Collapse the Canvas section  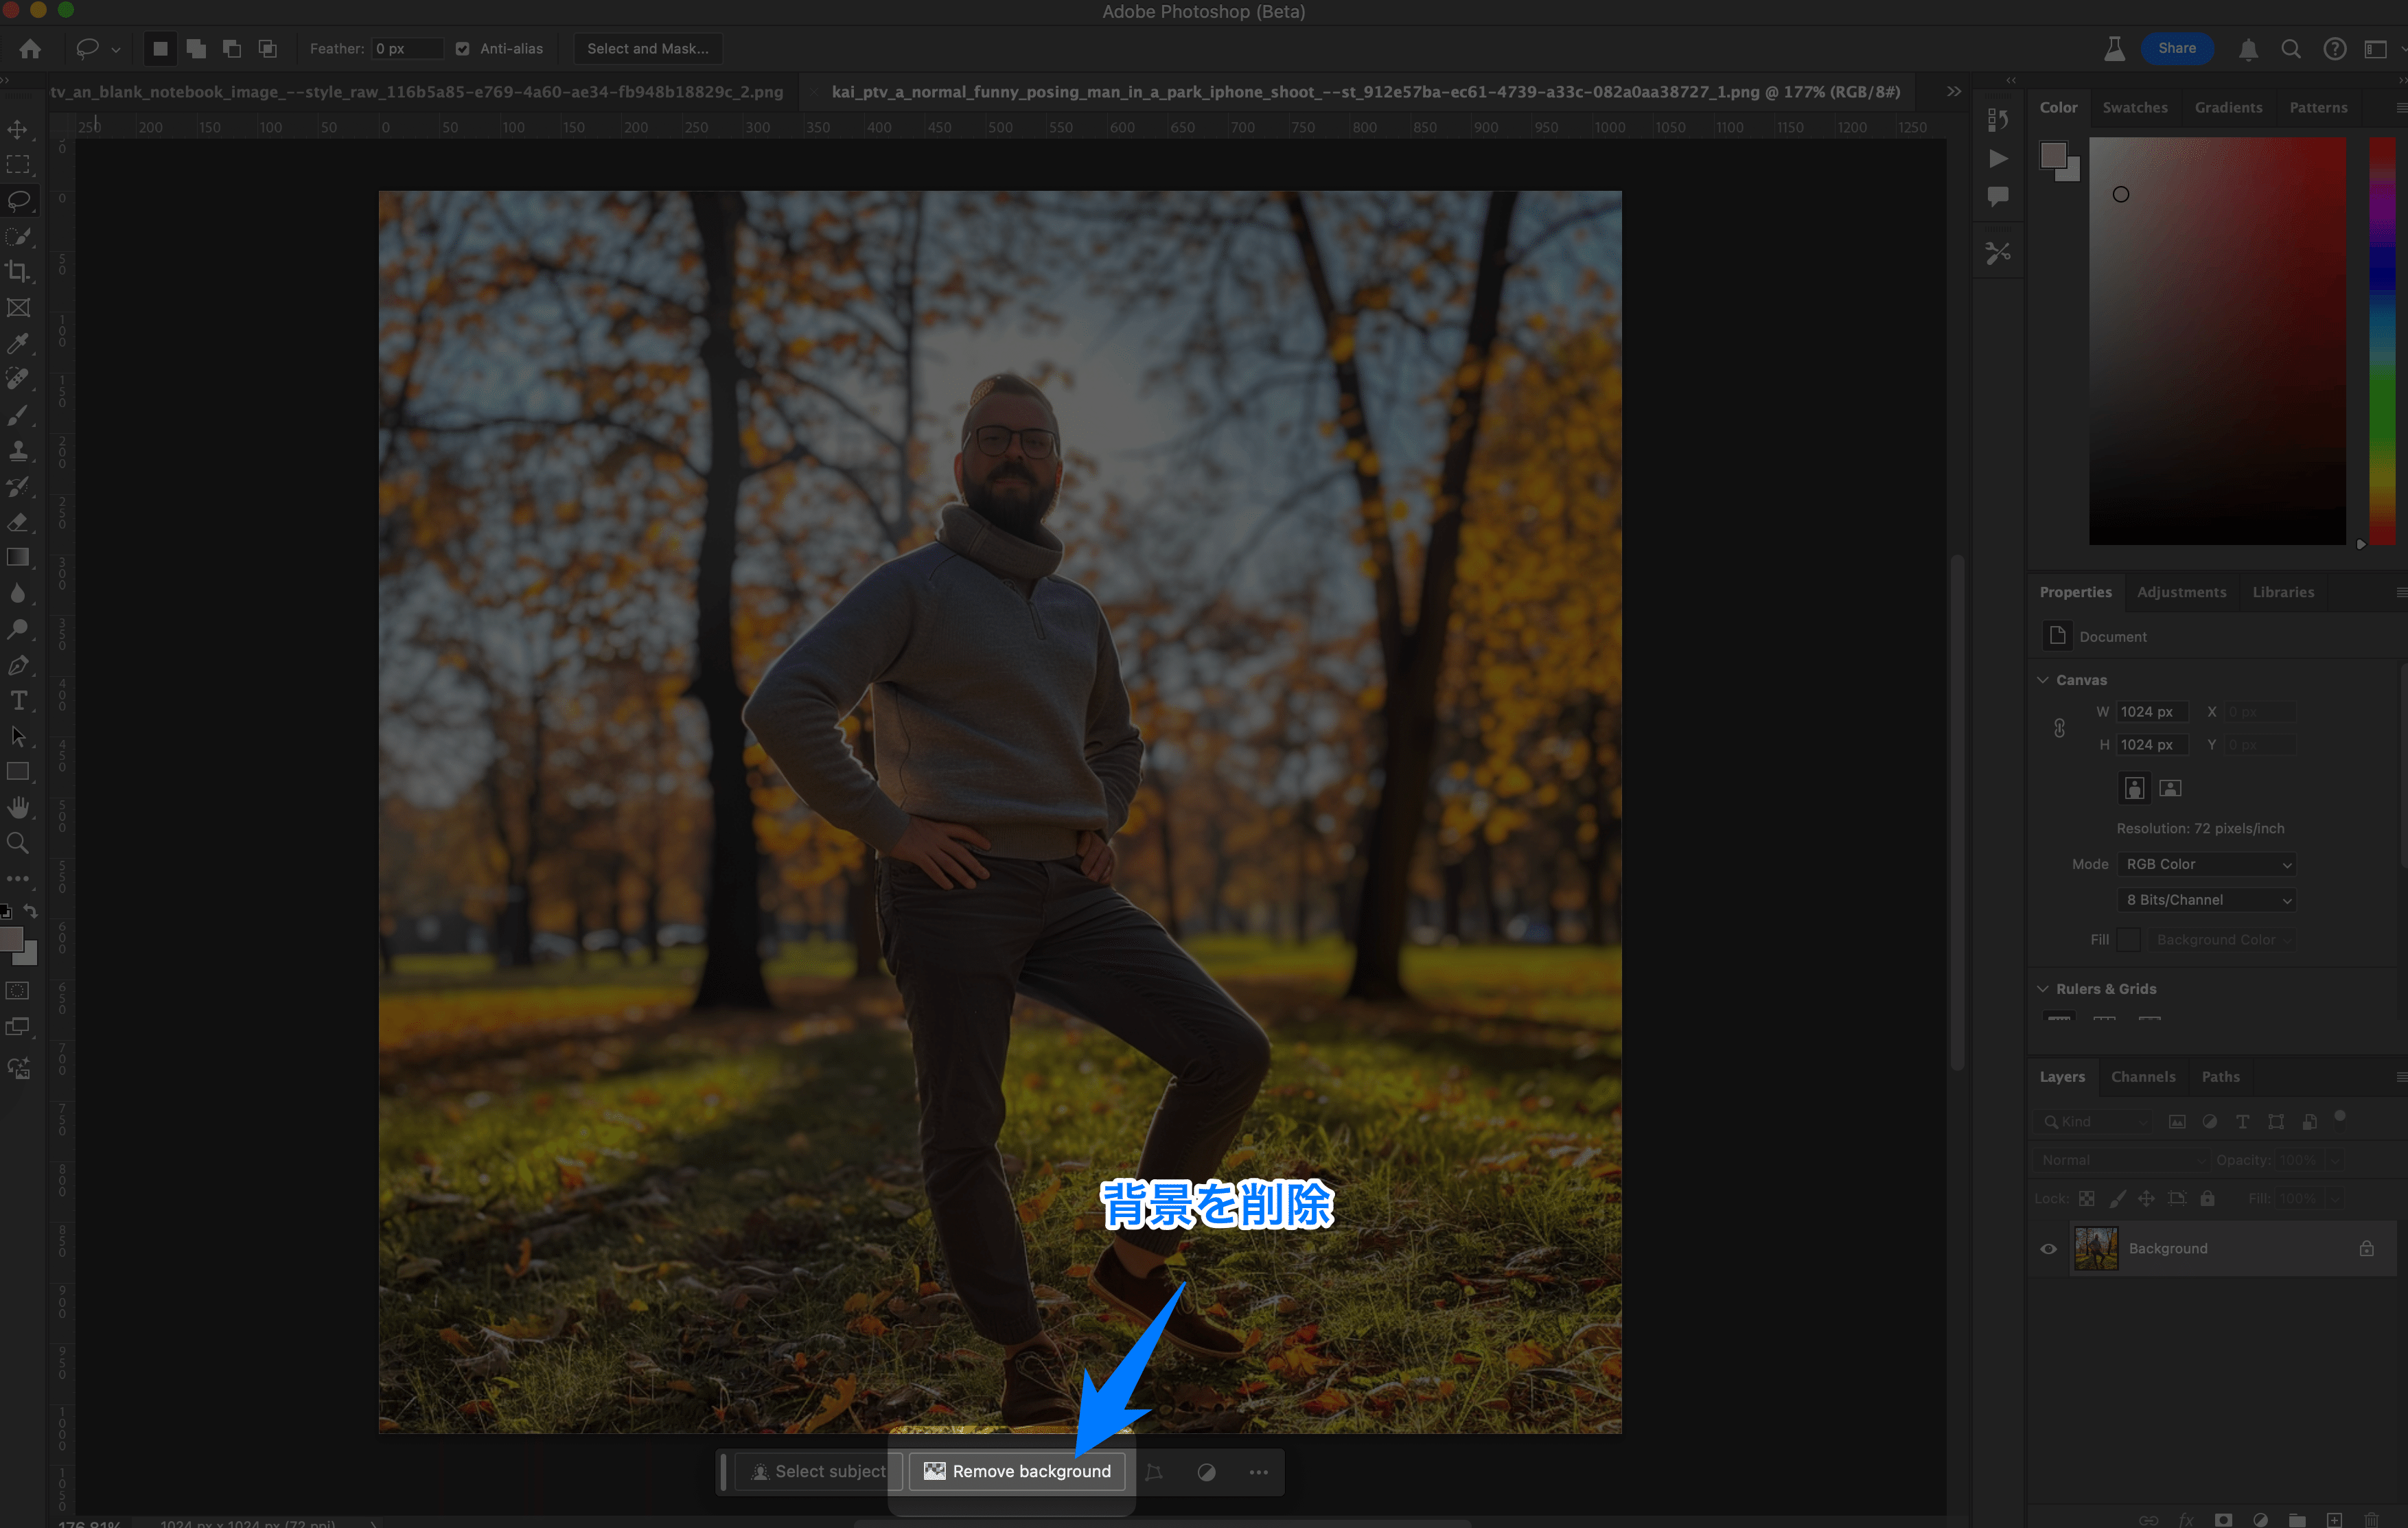[x=2043, y=680]
